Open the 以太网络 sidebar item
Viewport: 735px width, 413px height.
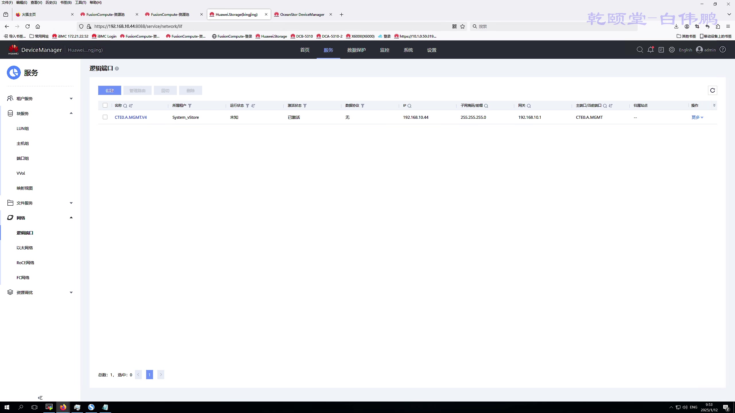point(25,248)
